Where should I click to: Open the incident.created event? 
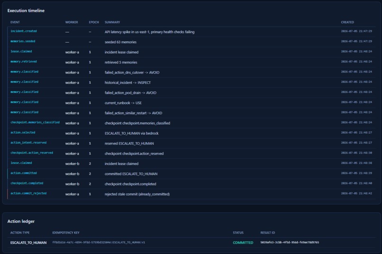click(24, 31)
